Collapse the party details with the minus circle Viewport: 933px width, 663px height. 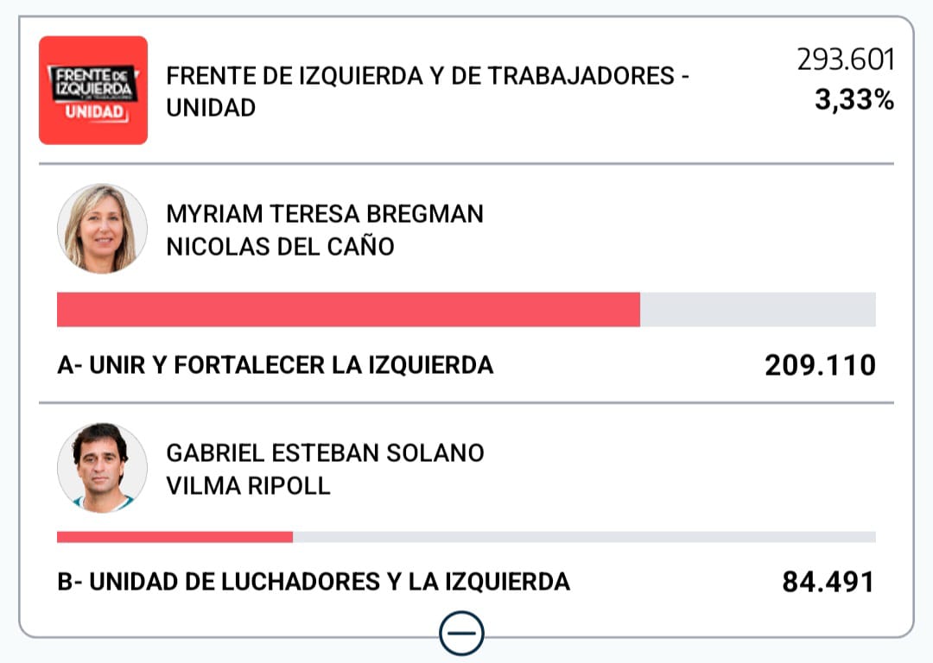[461, 635]
